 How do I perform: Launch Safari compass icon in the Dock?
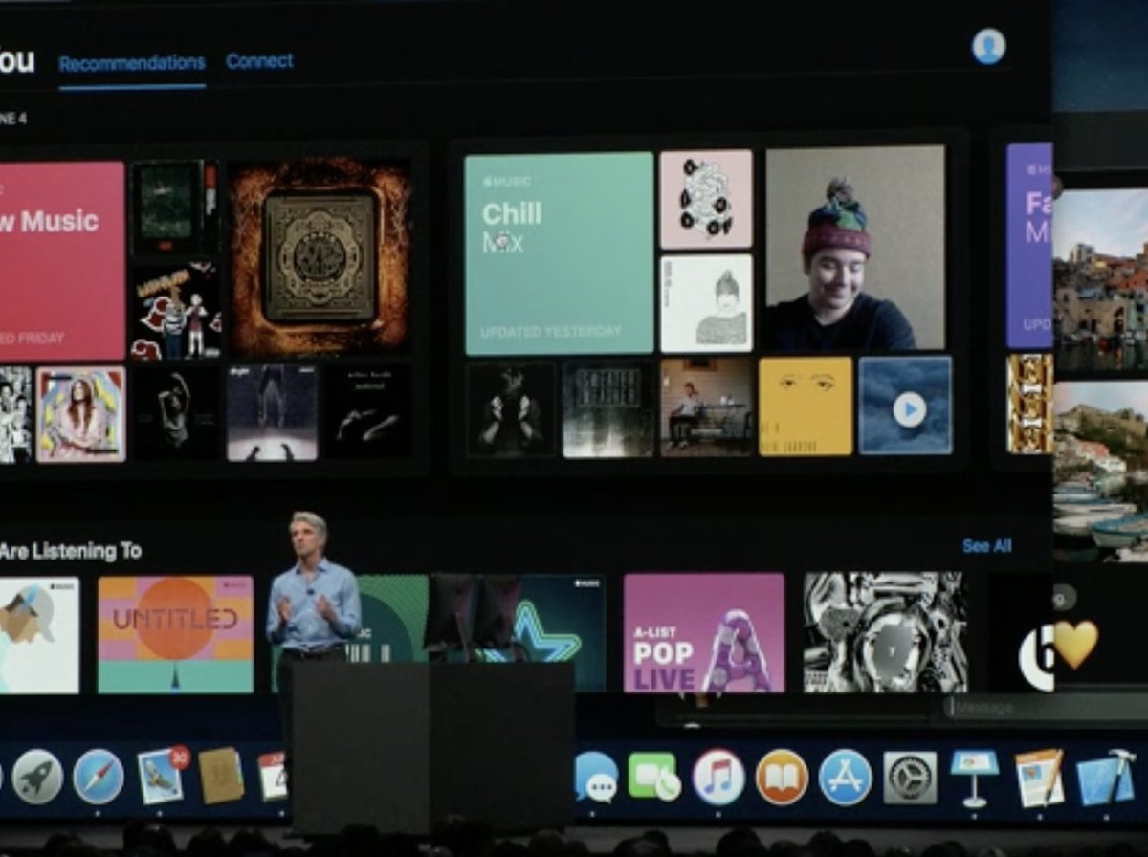pyautogui.click(x=99, y=777)
